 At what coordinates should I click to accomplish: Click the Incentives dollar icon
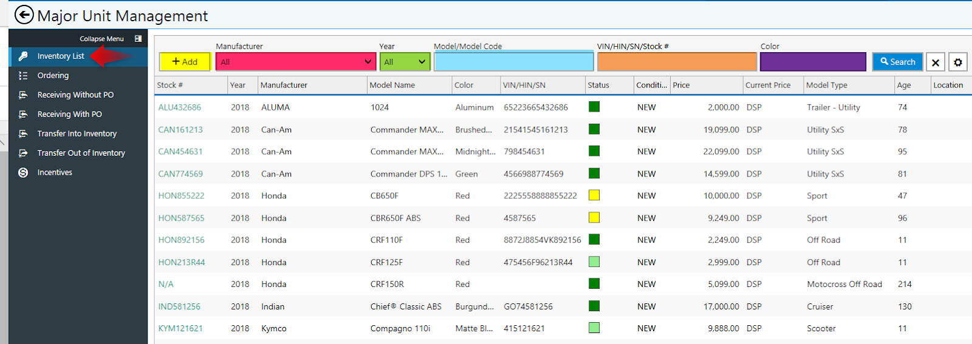pyautogui.click(x=23, y=172)
